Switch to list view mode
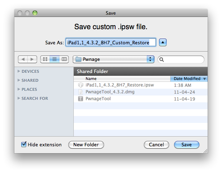Viewport: 222px width, 173px height. point(54,59)
